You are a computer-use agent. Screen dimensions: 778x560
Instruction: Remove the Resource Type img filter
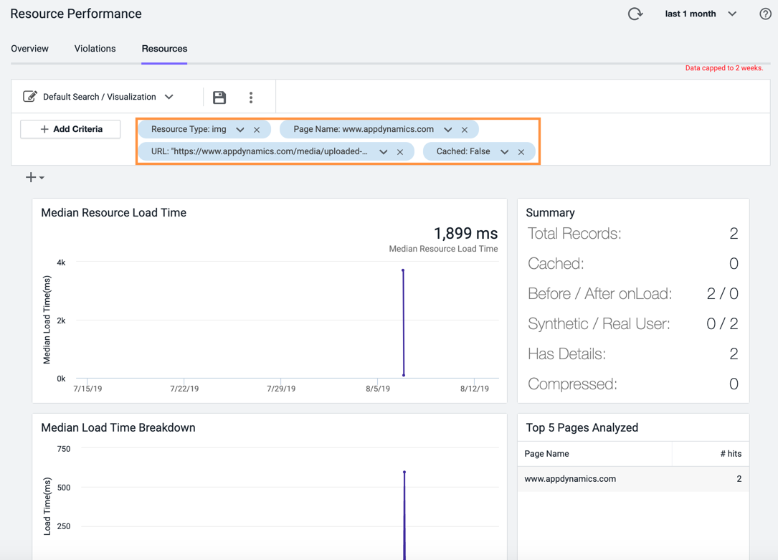[x=257, y=130]
